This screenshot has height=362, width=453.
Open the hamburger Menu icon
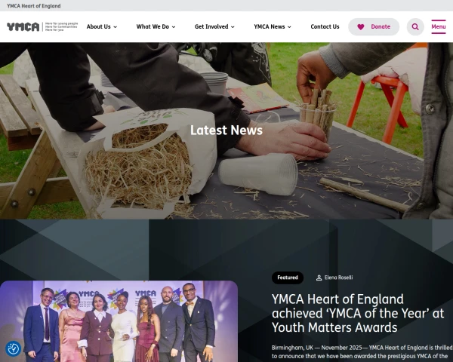(x=438, y=26)
